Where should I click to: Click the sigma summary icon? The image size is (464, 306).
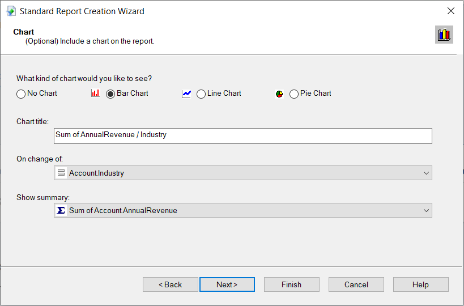(x=61, y=210)
